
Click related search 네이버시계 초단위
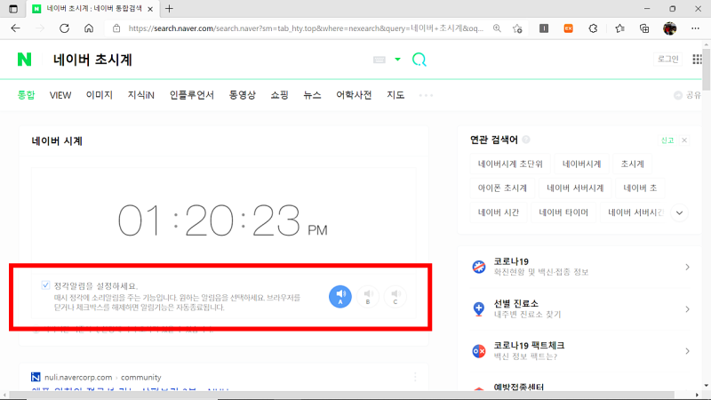click(510, 164)
